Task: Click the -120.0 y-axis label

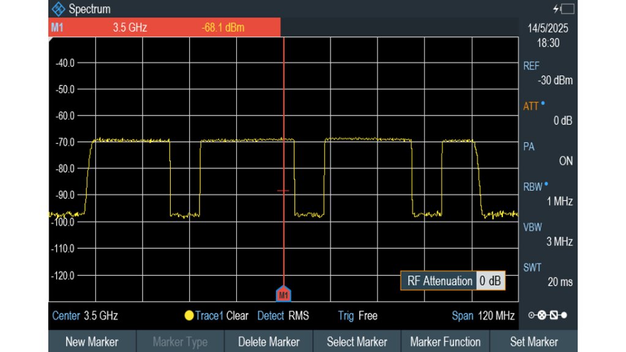Action: (x=63, y=276)
